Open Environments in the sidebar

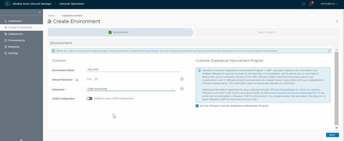[21, 41]
